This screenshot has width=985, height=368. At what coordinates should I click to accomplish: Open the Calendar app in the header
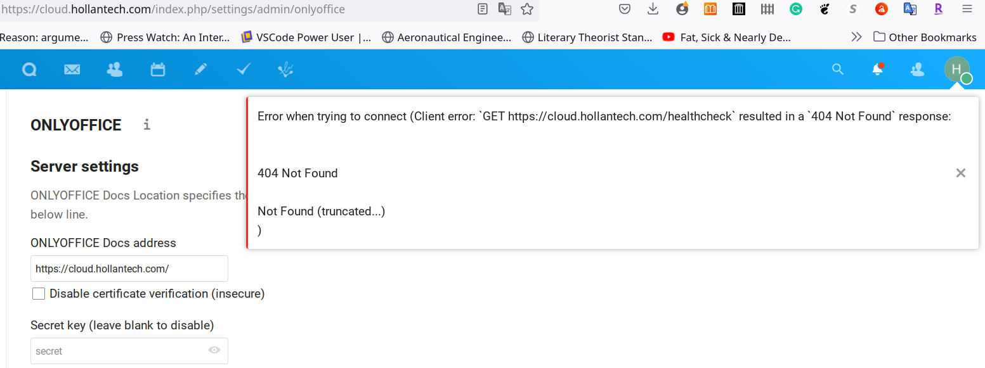(x=158, y=70)
